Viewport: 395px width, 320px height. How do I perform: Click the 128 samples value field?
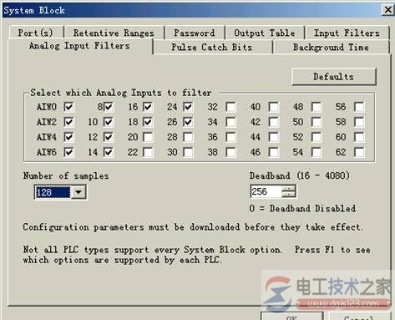(x=53, y=192)
